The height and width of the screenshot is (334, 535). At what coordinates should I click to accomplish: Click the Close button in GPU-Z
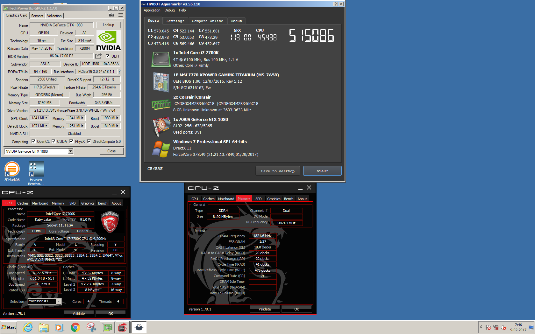coord(111,151)
